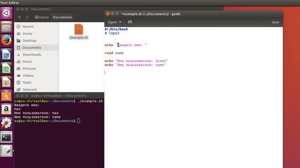This screenshot has width=300, height=168.
Task: Launch Firefox from the dock
Action: coord(6,41)
